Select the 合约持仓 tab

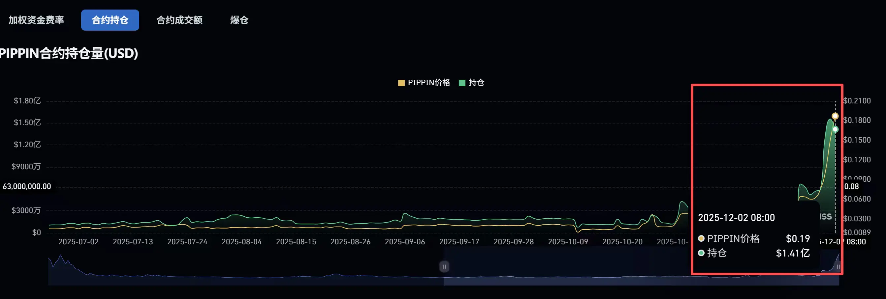[x=110, y=20]
